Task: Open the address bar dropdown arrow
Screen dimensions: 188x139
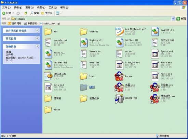Action: point(173,19)
